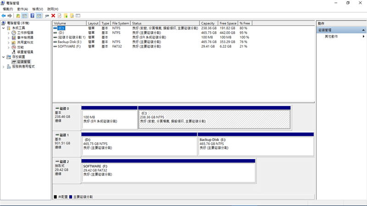Expand the 事件檢視器 node arrow
This screenshot has height=206, width=367.
pyautogui.click(x=9, y=38)
